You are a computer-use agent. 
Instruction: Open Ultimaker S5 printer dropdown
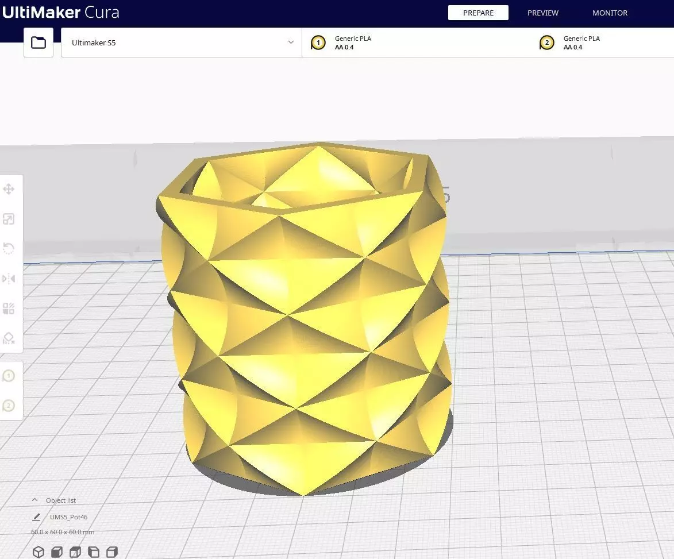coord(182,43)
